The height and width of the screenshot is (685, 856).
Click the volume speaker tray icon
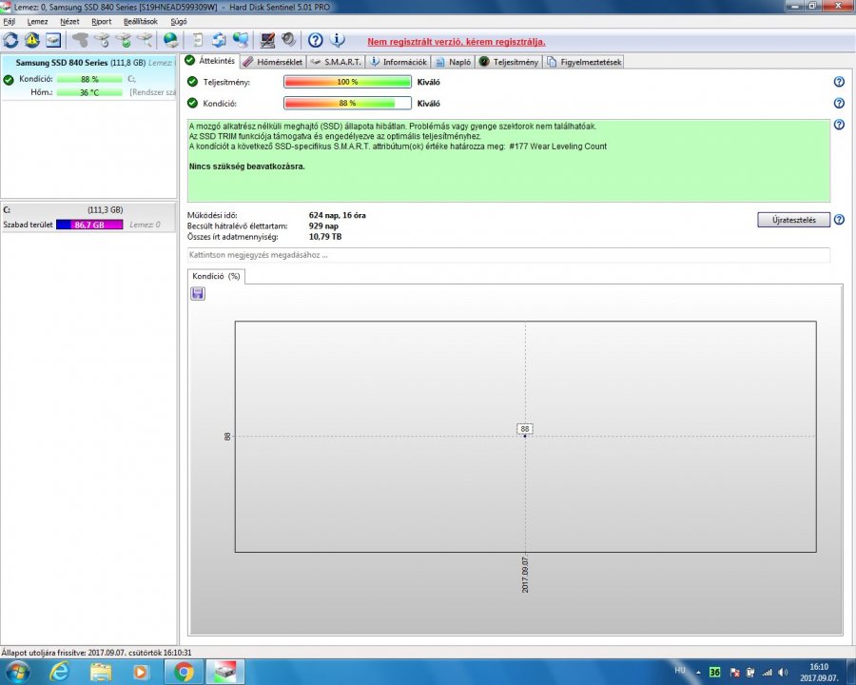[x=783, y=673]
